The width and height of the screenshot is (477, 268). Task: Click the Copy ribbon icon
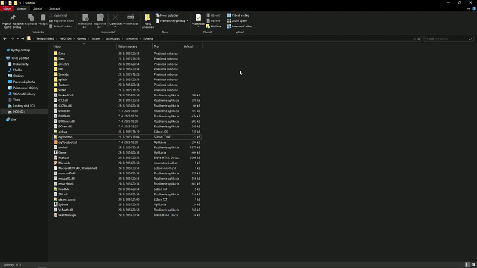coord(31,20)
